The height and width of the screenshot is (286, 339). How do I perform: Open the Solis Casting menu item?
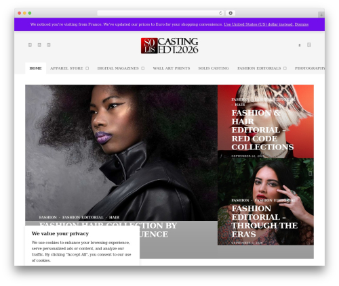[214, 68]
